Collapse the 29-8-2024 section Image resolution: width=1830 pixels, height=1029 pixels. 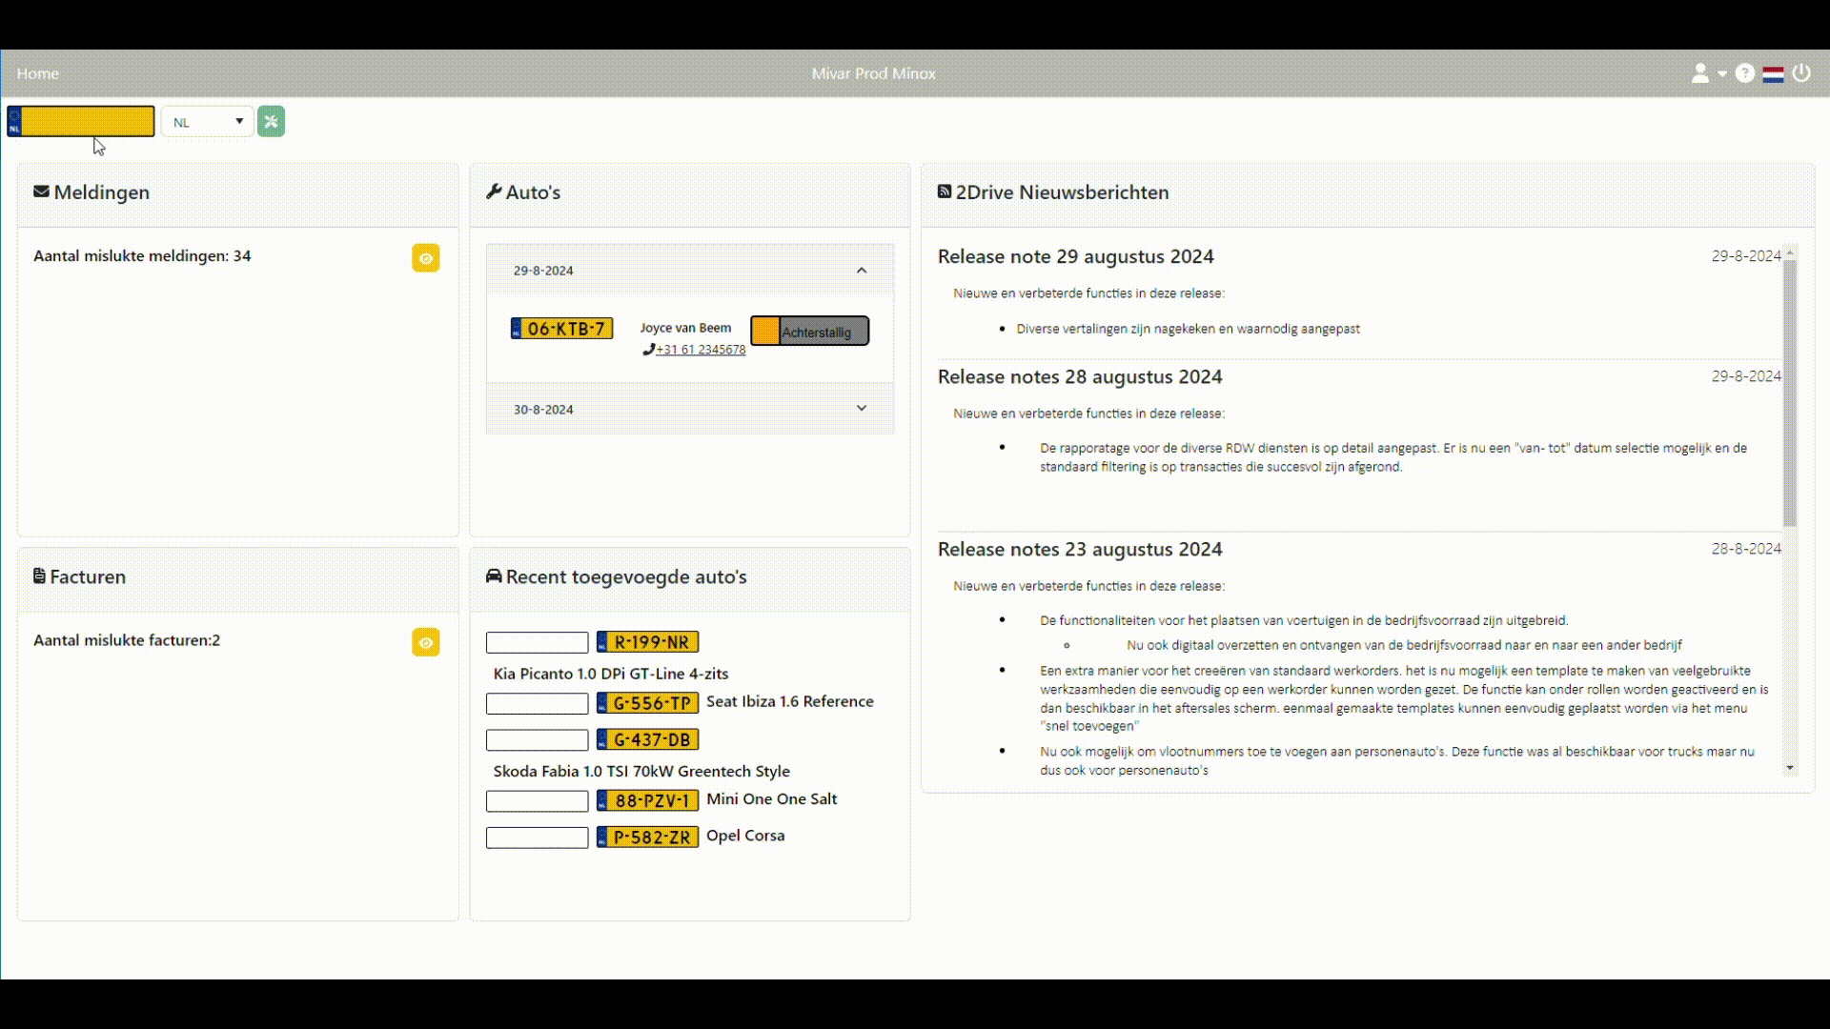click(861, 271)
